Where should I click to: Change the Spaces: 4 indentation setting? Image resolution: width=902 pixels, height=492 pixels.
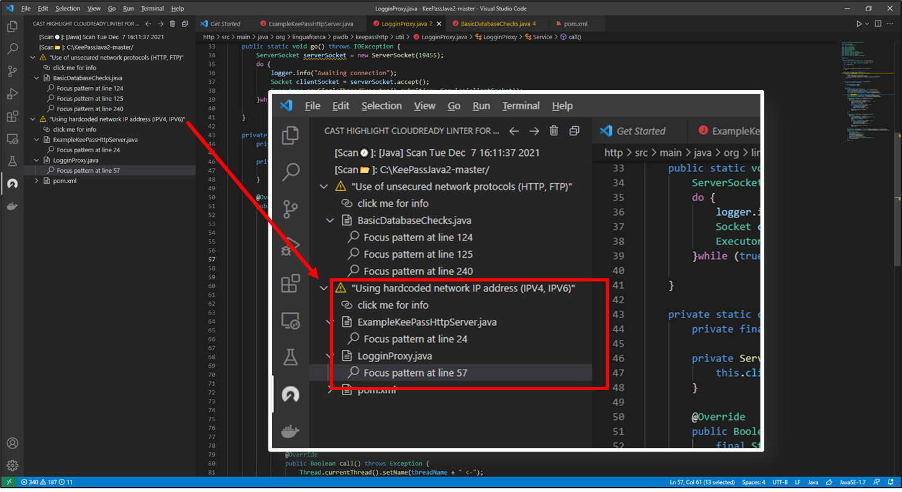(x=754, y=482)
